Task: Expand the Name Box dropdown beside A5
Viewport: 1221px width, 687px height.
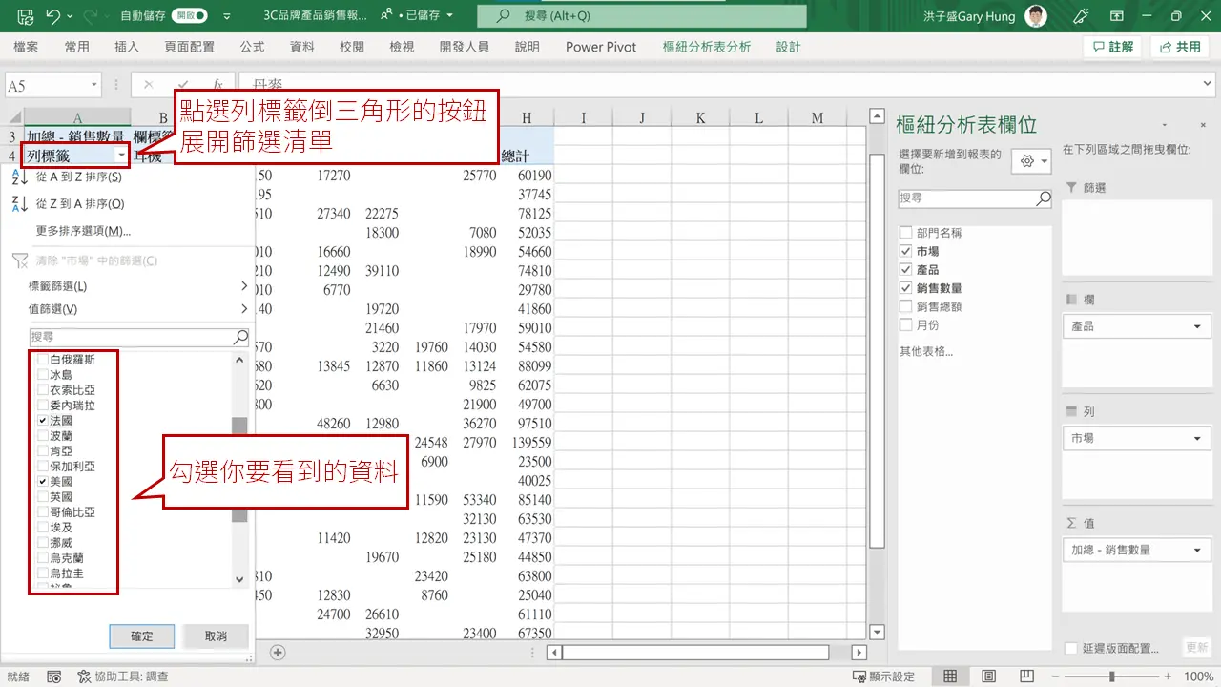Action: [93, 85]
